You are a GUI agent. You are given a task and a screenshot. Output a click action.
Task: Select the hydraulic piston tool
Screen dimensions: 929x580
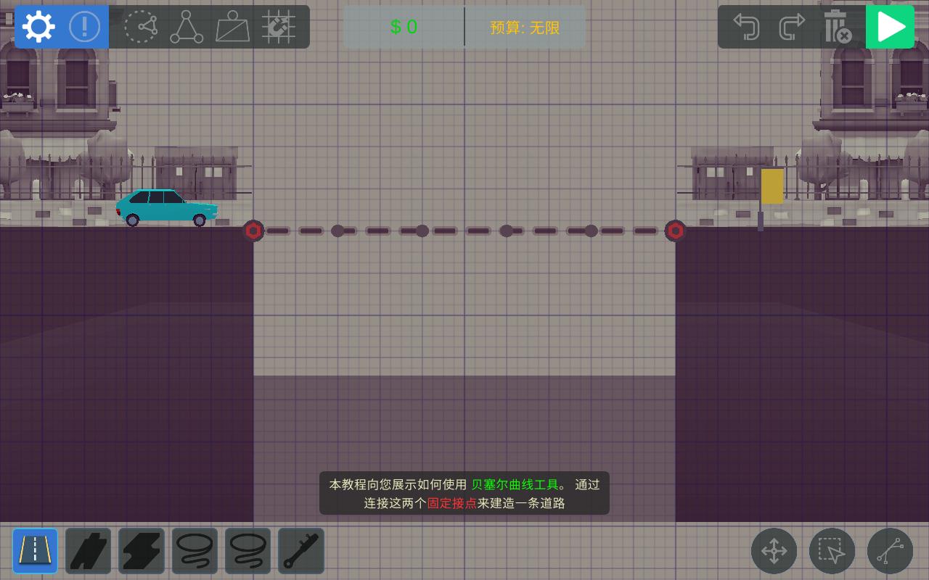click(301, 551)
